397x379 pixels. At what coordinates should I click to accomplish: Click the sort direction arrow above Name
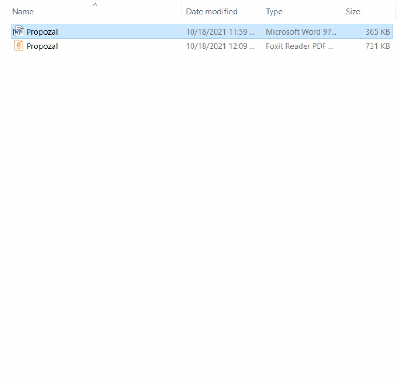(x=95, y=5)
